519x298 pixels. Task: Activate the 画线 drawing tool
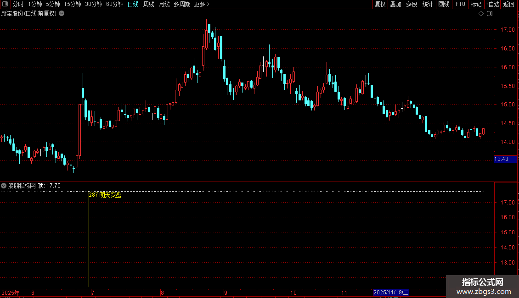[x=444, y=4]
